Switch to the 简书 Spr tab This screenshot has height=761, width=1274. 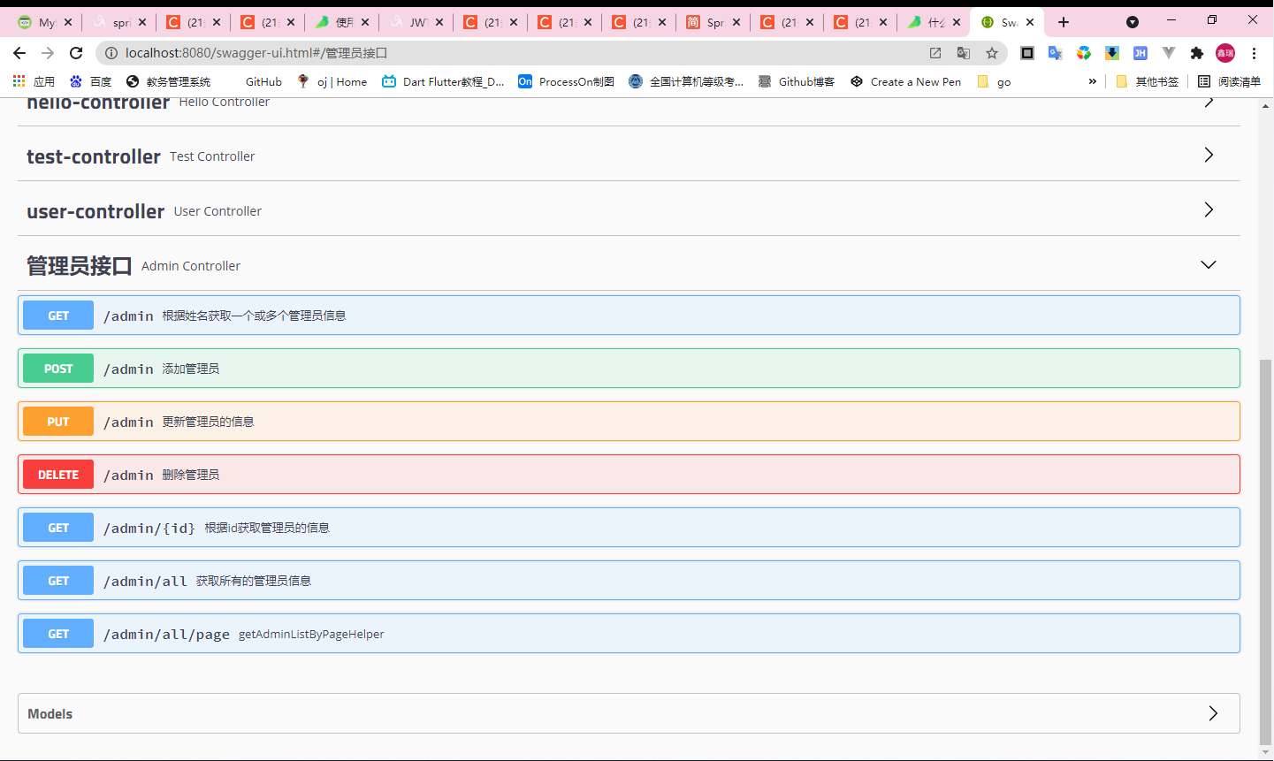tap(713, 22)
